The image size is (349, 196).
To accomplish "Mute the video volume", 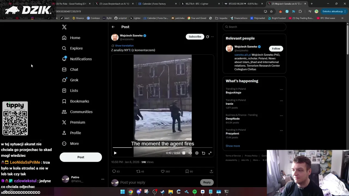I will point(190,153).
